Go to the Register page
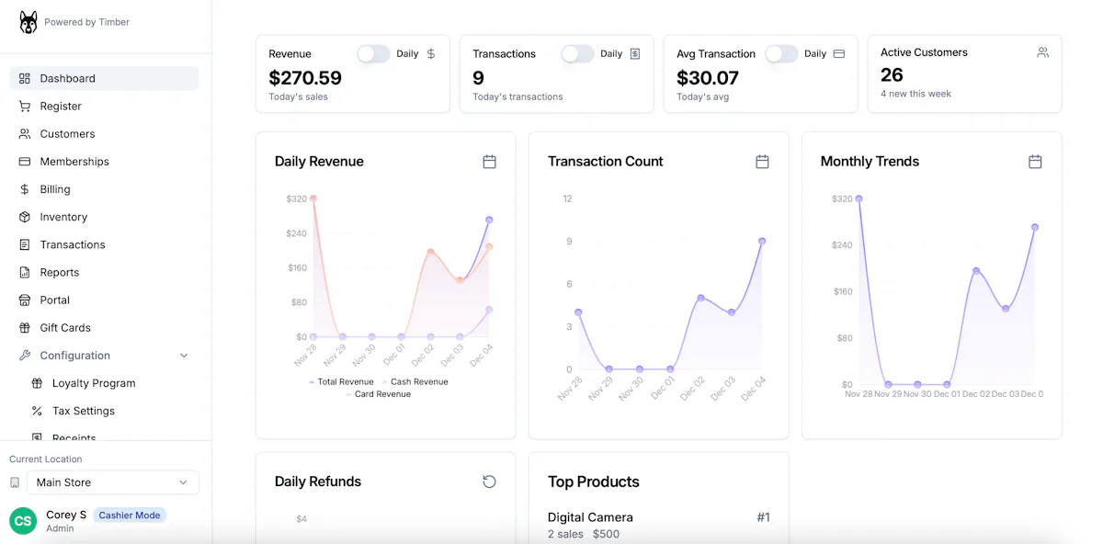Viewport: 1103px width, 544px height. point(104,106)
